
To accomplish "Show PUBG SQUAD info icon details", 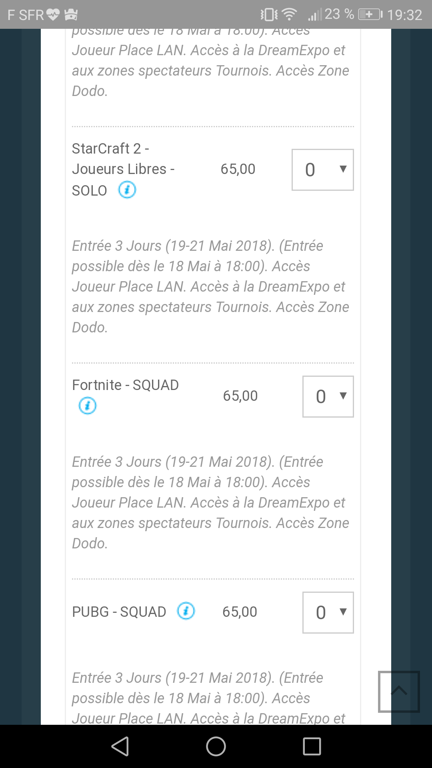I will pyautogui.click(x=186, y=611).
